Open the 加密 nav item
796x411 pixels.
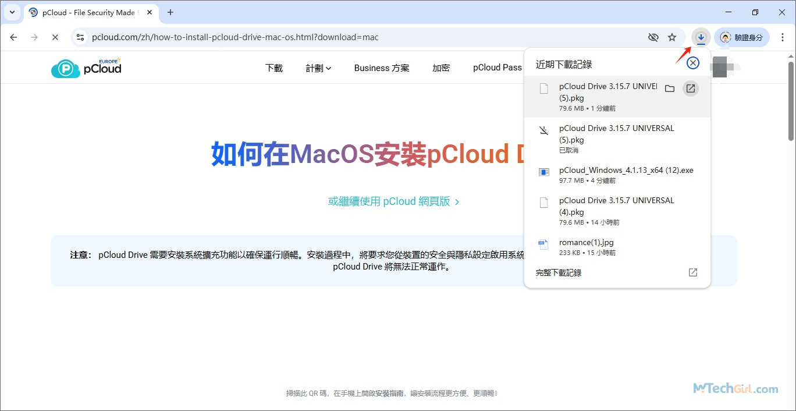[x=441, y=68]
